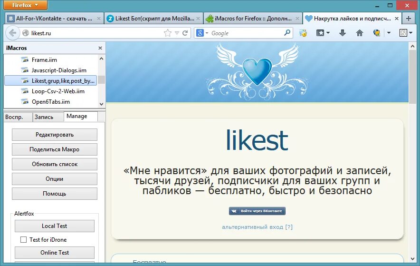
Task: Reload the likest.ru page
Action: click(185, 33)
